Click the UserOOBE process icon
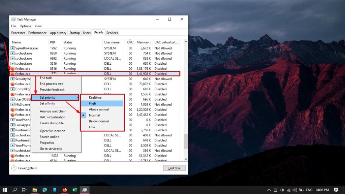The width and height of the screenshot is (345, 194). [x=12, y=99]
